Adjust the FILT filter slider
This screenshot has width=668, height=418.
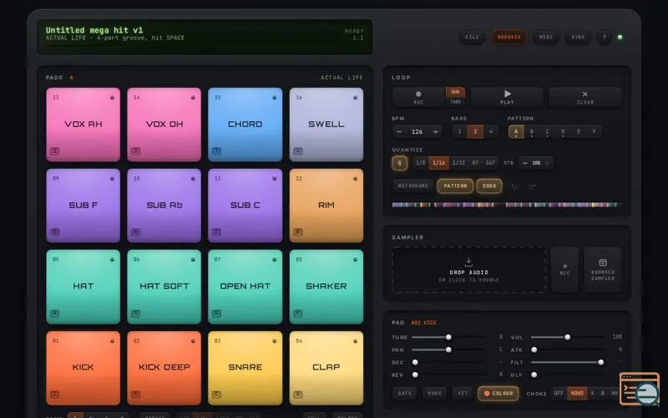pyautogui.click(x=568, y=363)
